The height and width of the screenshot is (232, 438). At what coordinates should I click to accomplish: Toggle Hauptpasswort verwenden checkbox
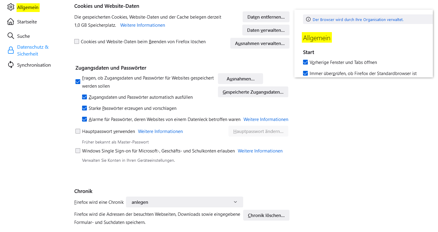pos(78,131)
